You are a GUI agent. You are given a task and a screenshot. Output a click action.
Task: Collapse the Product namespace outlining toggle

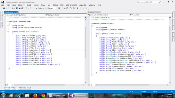92,24
